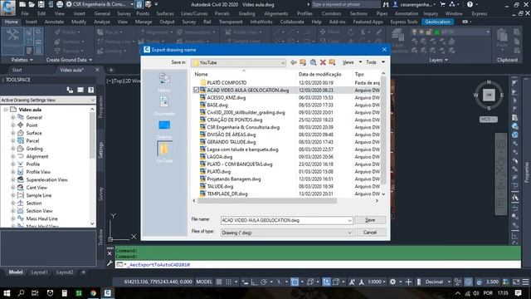The height and width of the screenshot is (299, 531).
Task: Click the customization menu icon in status bar
Action: pyautogui.click(x=525, y=282)
